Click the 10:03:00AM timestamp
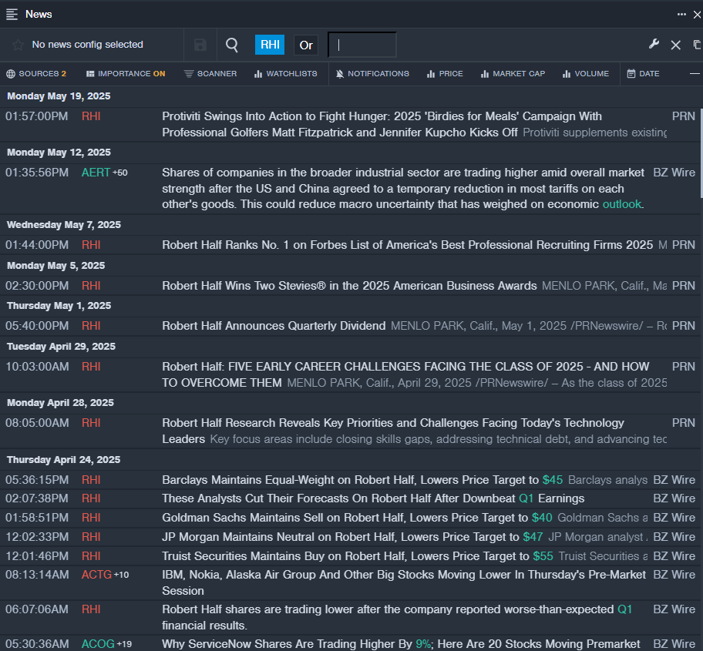The height and width of the screenshot is (651, 703). [37, 367]
